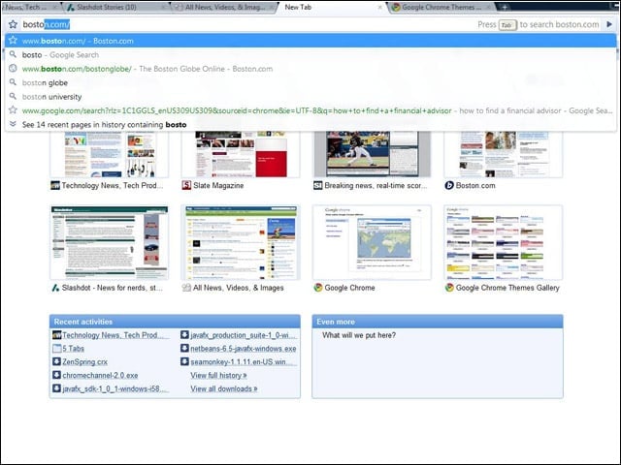Viewport: 621px width, 465px height.
Task: Switch to Slashdot Stories (10) tab
Action: [x=116, y=7]
